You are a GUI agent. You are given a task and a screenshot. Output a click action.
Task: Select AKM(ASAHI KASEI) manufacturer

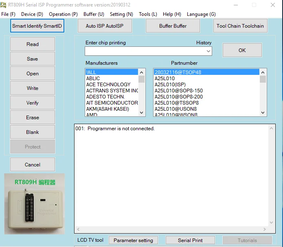pos(112,109)
